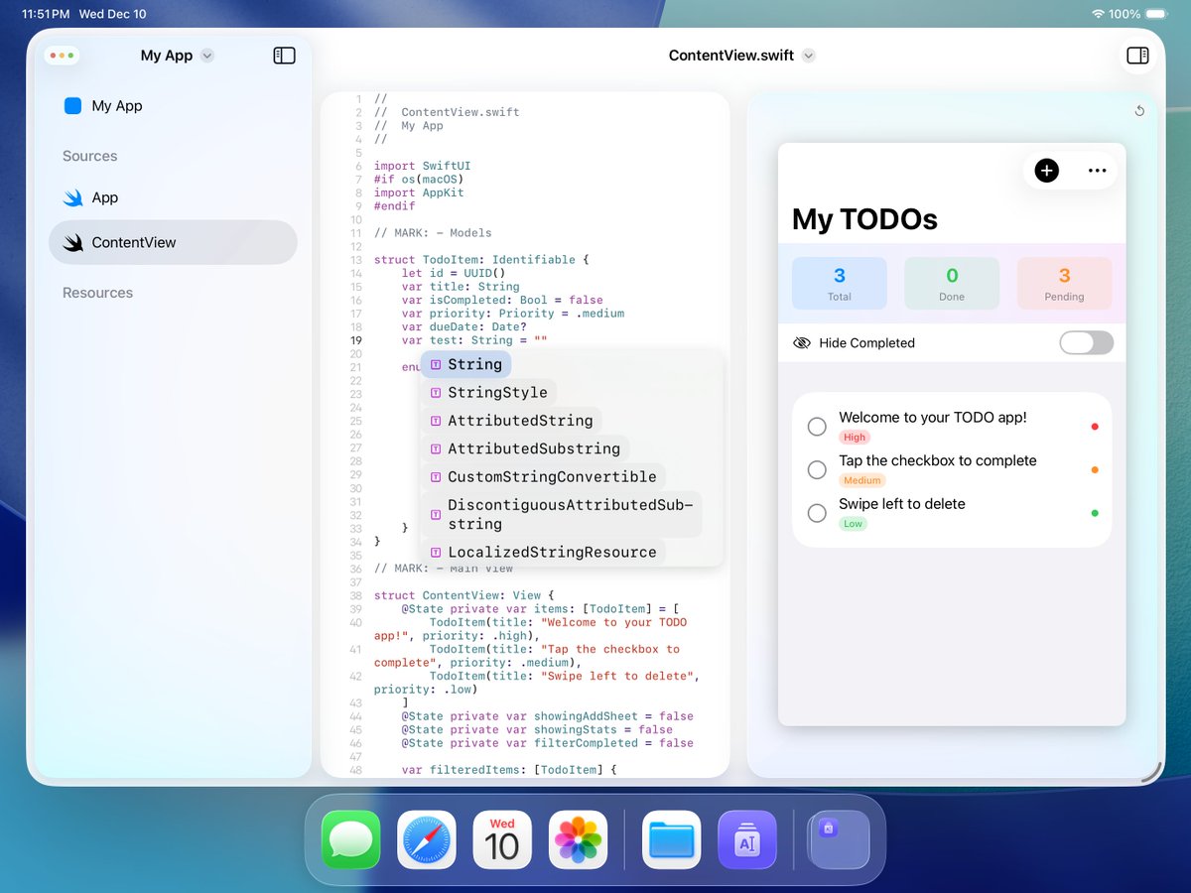Toggle the left sidebar panel icon
This screenshot has height=893, width=1191.
[284, 56]
